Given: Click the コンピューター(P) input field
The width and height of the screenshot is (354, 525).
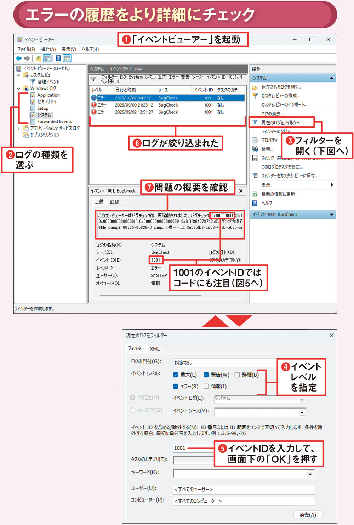Looking at the screenshot, I should [244, 501].
